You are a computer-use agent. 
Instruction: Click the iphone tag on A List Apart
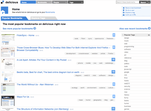tap(80, 63)
